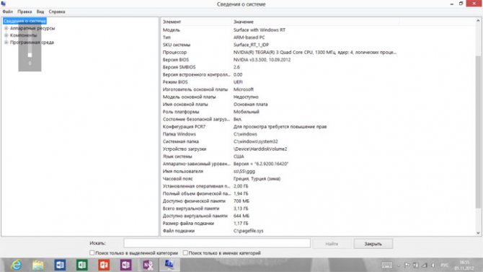Open the Справка menu

57,12
